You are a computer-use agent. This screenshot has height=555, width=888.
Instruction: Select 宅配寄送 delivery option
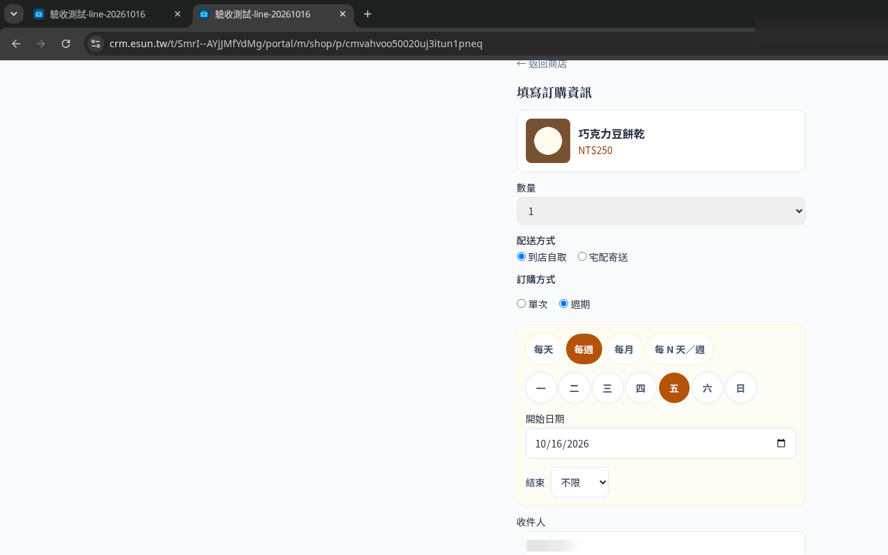pos(583,257)
